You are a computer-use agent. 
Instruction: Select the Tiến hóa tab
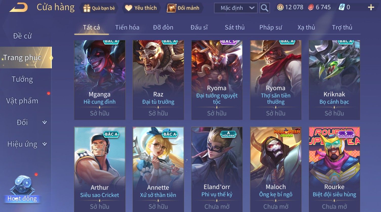pyautogui.click(x=127, y=27)
